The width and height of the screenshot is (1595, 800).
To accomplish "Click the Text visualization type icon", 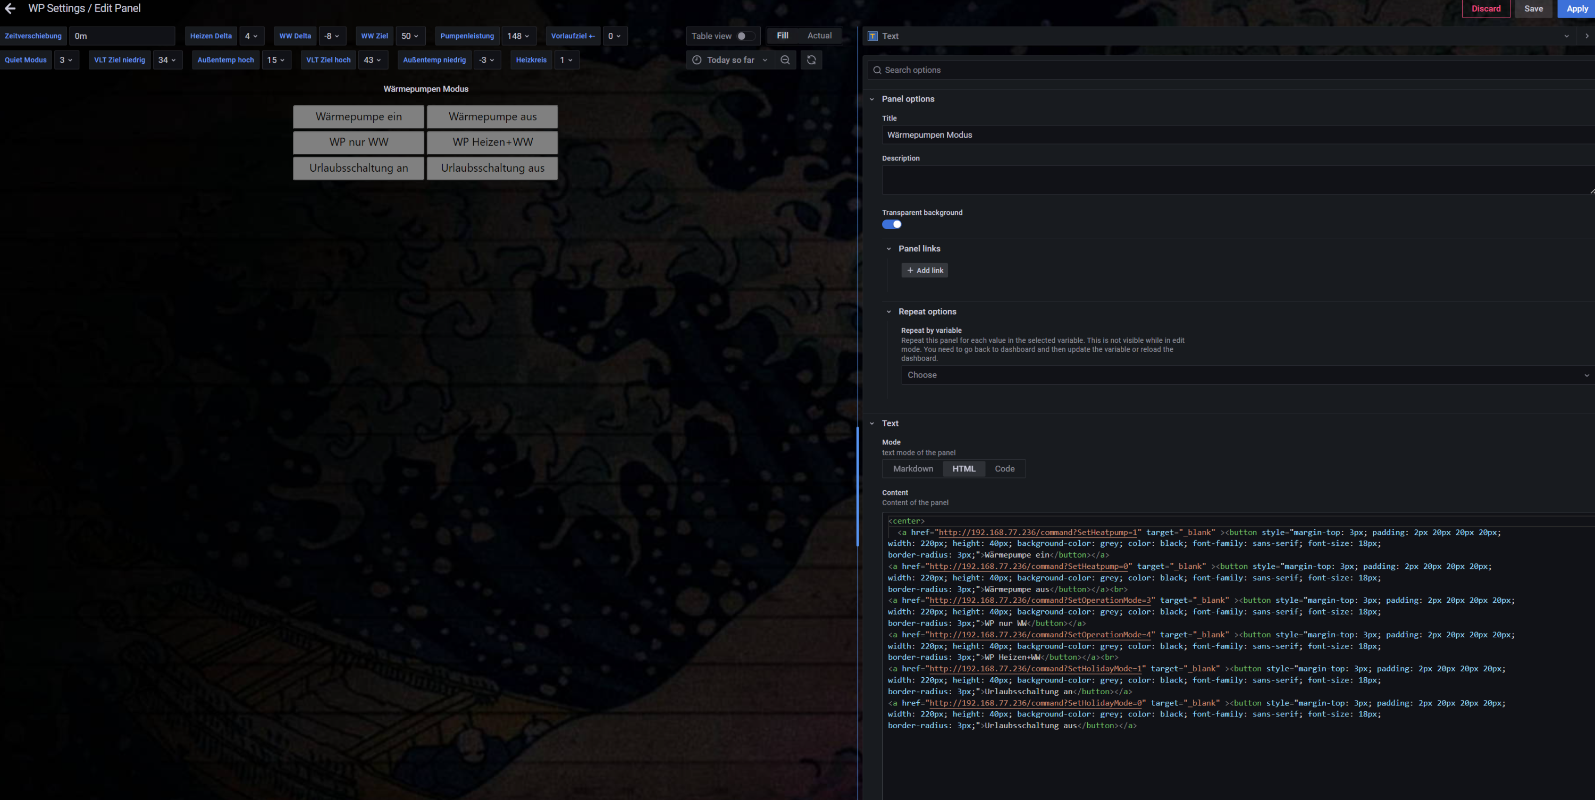I will (x=872, y=36).
